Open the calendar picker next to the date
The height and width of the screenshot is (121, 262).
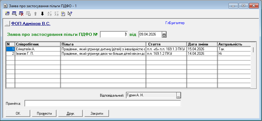[164, 35]
